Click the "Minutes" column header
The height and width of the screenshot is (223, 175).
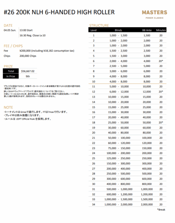tap(161, 30)
